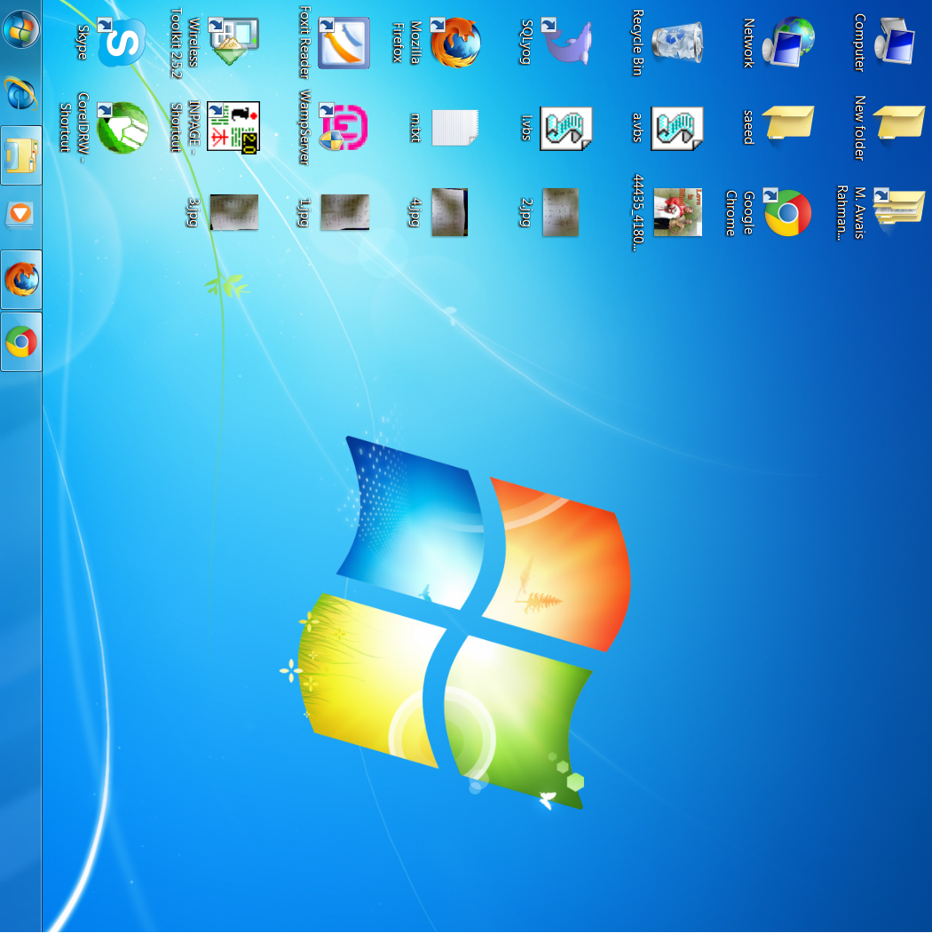Click Internet Explorer in the taskbar
932x933 pixels.
20,94
